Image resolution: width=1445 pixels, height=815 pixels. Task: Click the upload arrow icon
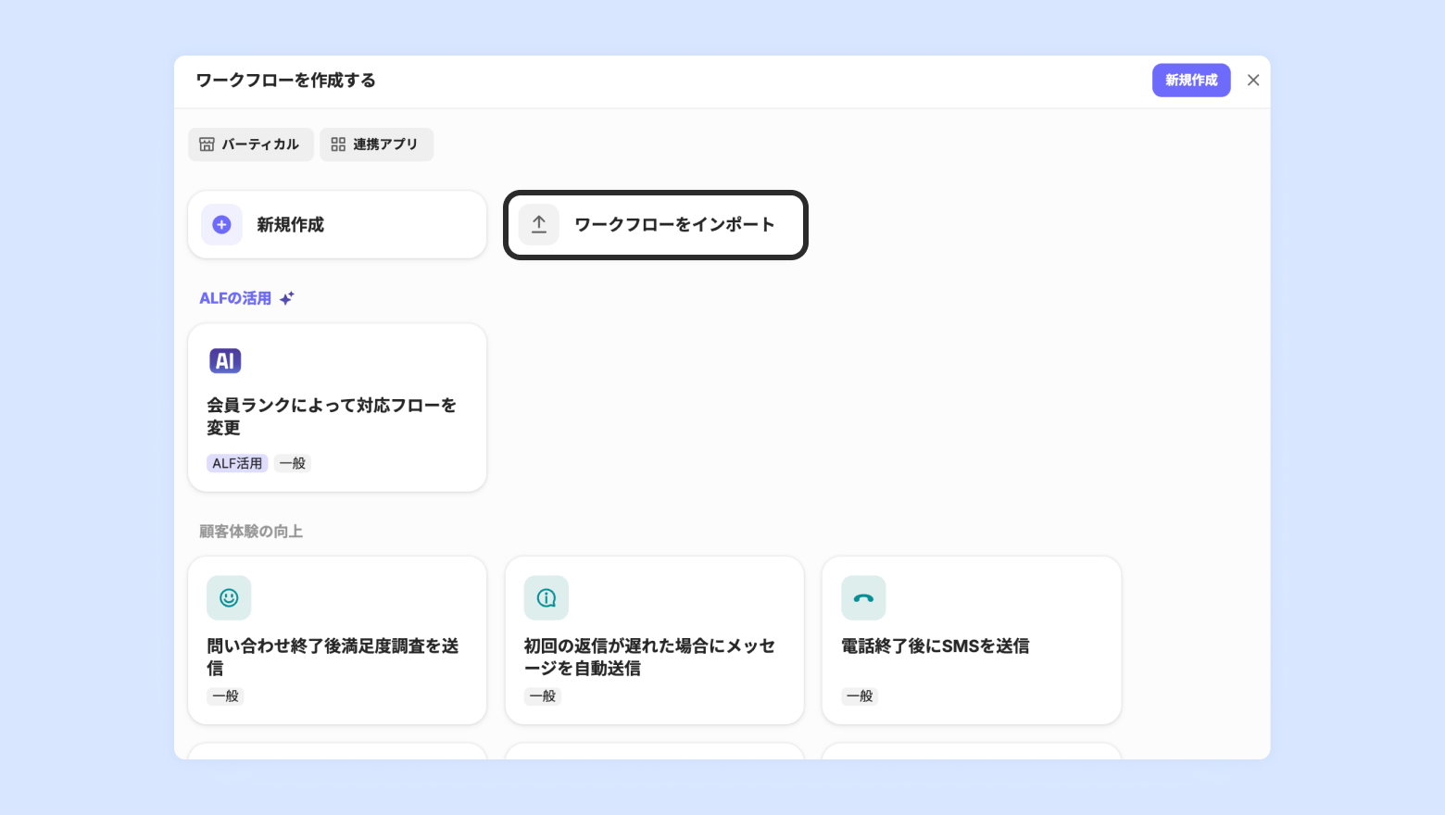[539, 225]
